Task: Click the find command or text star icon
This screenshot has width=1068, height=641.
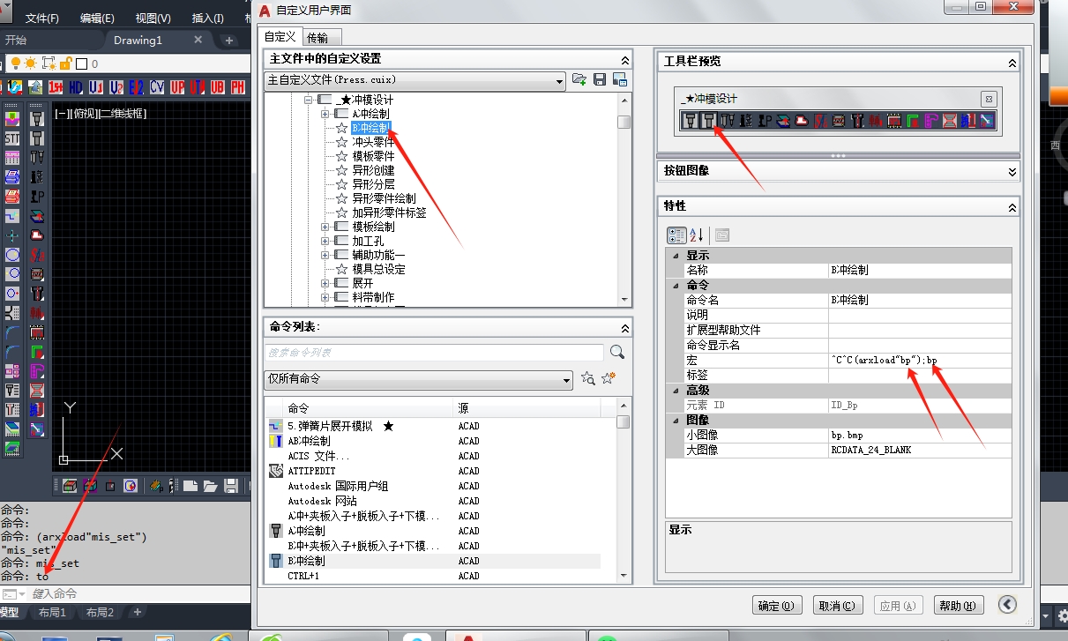Action: 588,378
